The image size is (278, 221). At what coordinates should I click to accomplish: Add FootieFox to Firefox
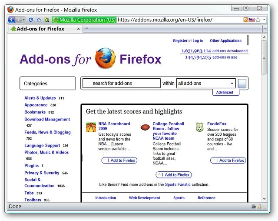[x=228, y=160]
